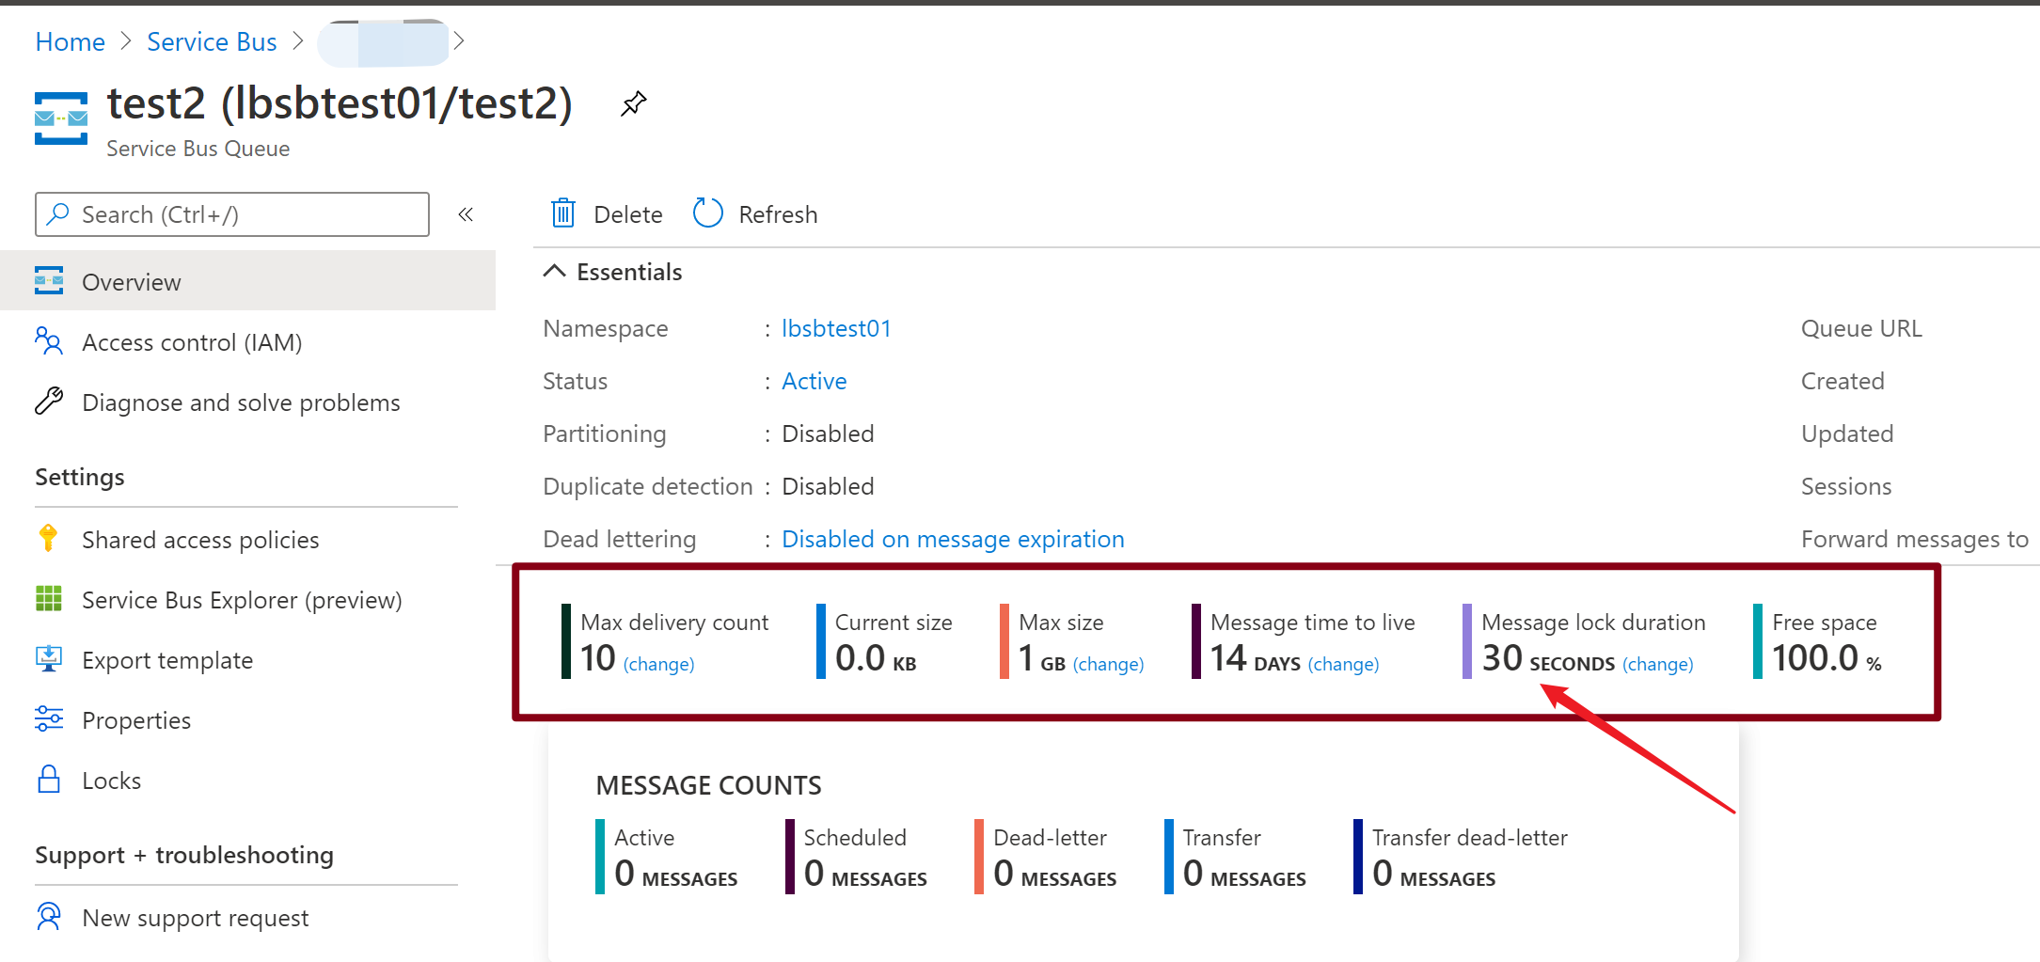Image resolution: width=2040 pixels, height=962 pixels.
Task: Collapse the left navigation sidebar
Action: tap(466, 214)
